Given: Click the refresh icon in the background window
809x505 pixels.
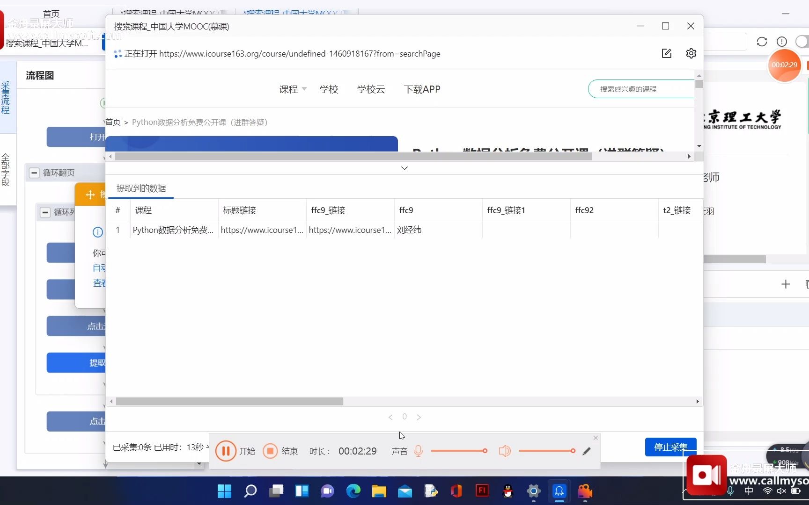Looking at the screenshot, I should (762, 42).
